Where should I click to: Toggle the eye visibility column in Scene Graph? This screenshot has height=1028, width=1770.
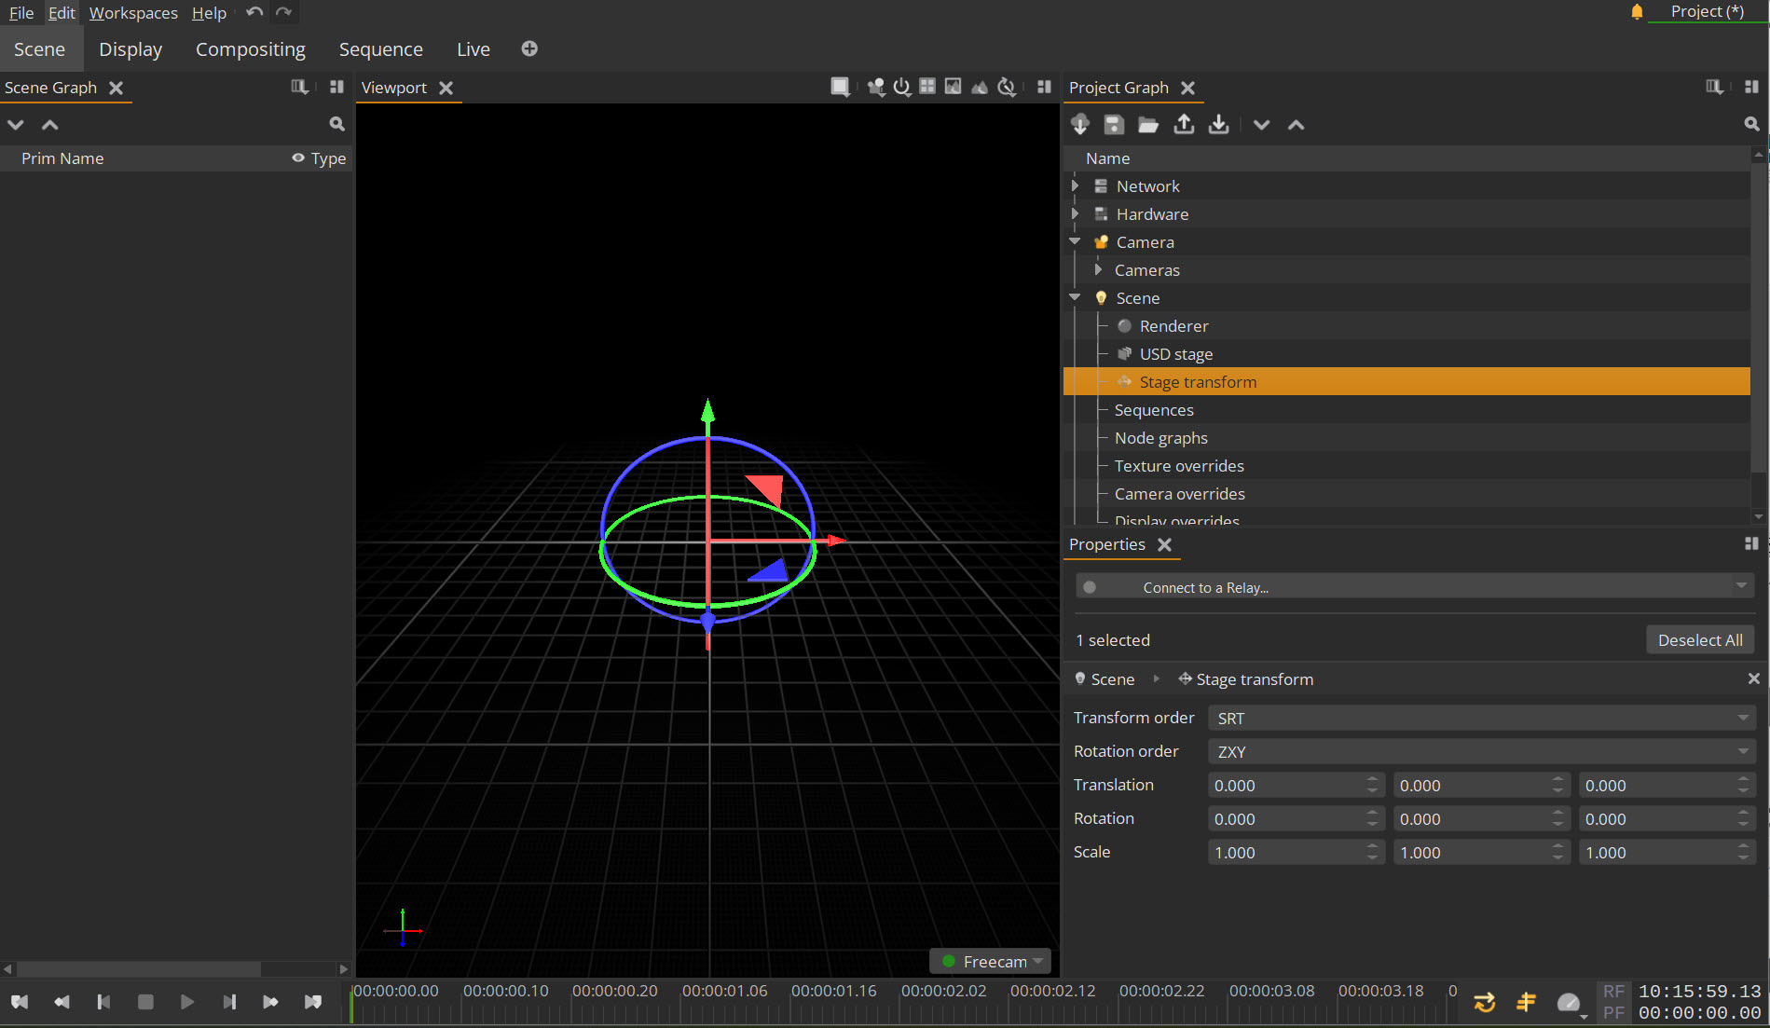[x=298, y=158]
